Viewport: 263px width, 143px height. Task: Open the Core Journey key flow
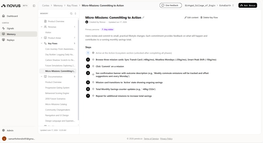(60, 49)
